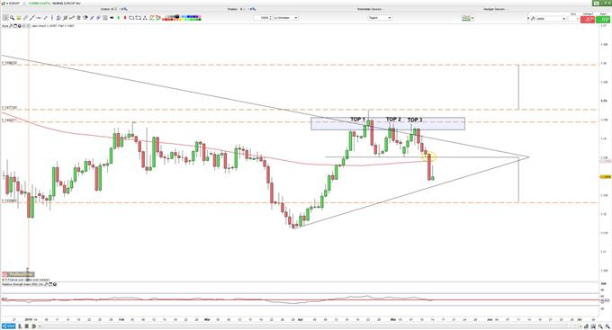Select the 1.159632 horizontal level label

(x=9, y=62)
